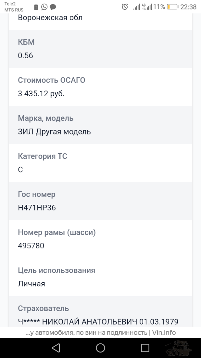Tap the Цель использования value Личная
This screenshot has height=358, width=201.
(x=31, y=284)
